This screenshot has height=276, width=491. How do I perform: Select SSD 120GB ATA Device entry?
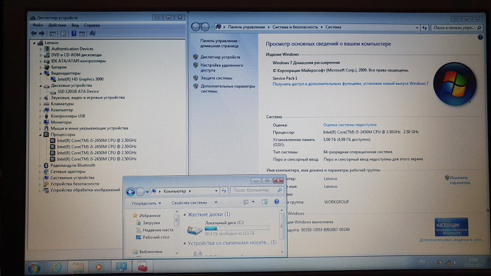coord(78,91)
